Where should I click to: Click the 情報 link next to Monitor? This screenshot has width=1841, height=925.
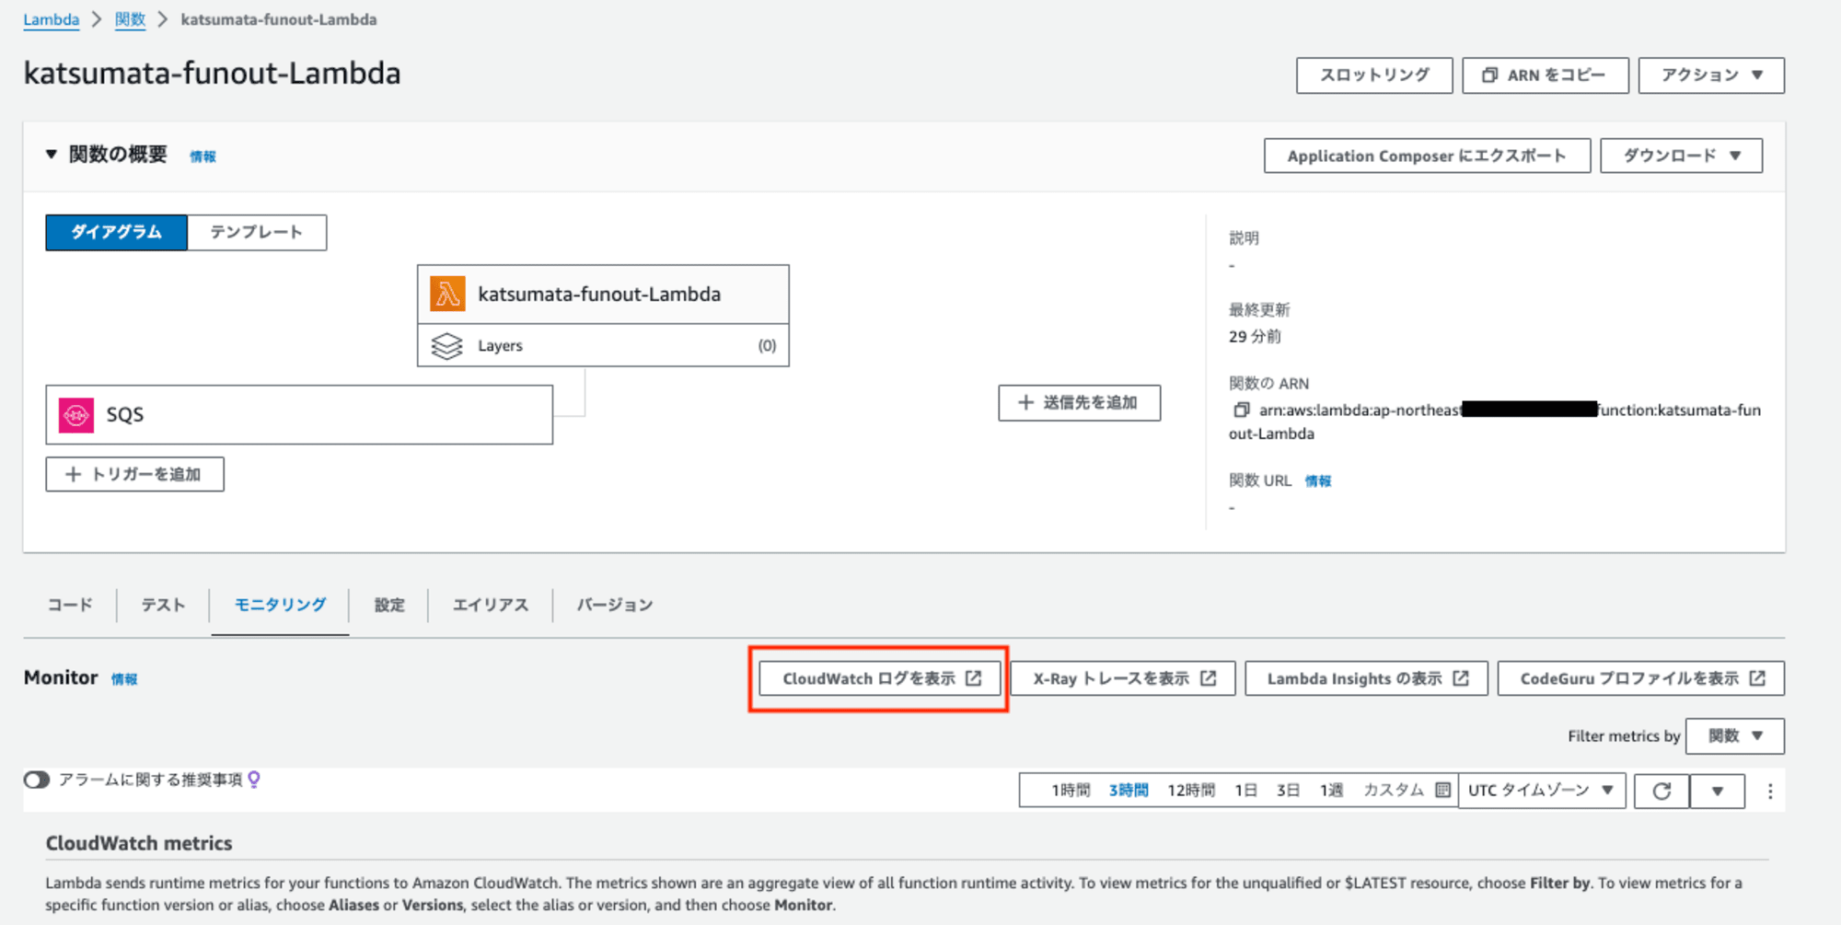124,679
